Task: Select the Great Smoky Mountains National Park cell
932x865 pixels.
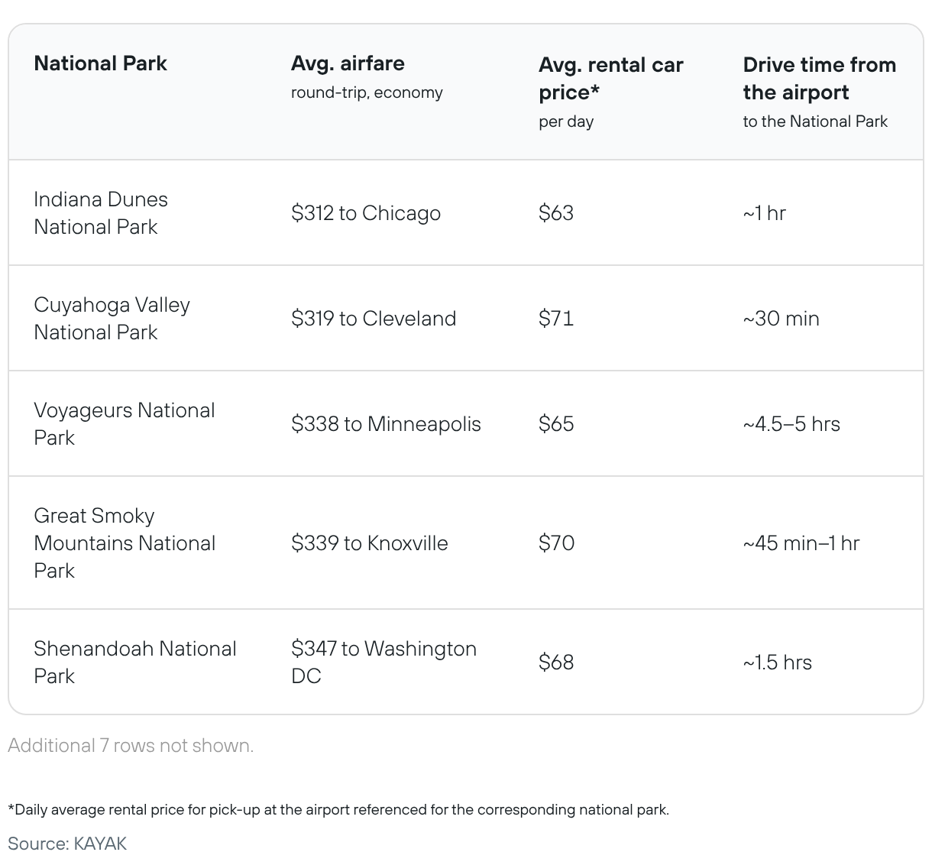Action: (x=125, y=543)
